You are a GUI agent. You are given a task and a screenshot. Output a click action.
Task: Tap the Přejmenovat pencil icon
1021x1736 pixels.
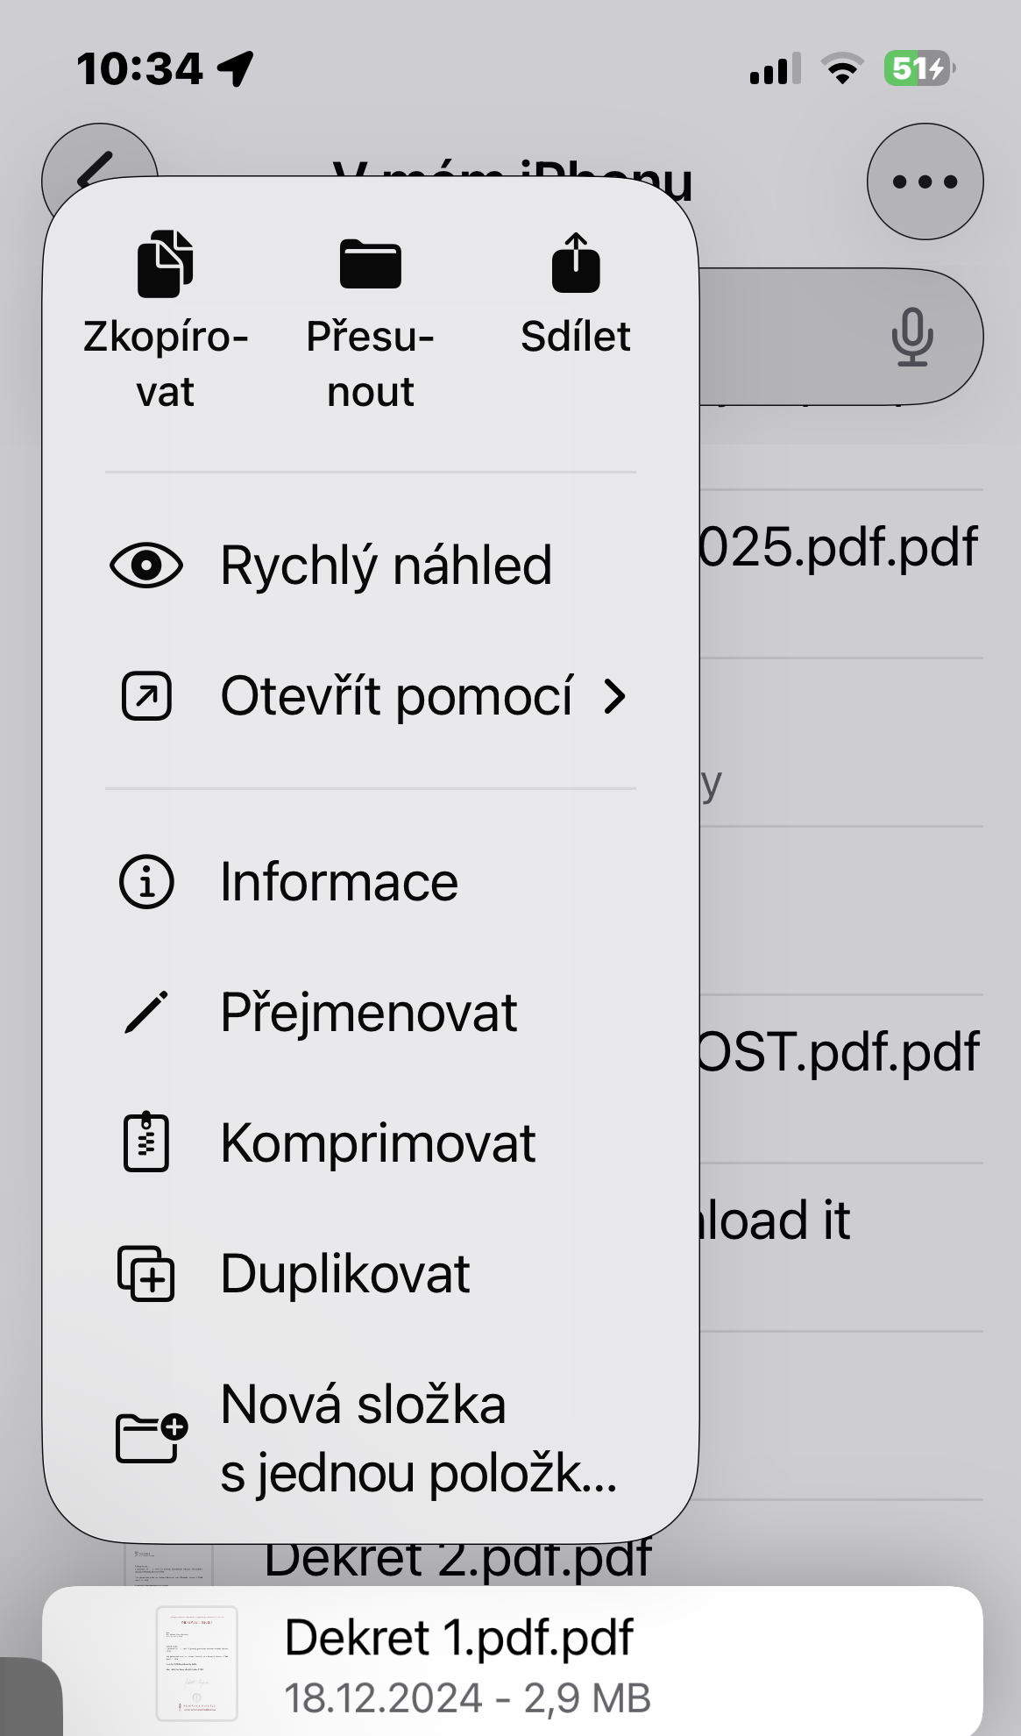pos(146,1013)
